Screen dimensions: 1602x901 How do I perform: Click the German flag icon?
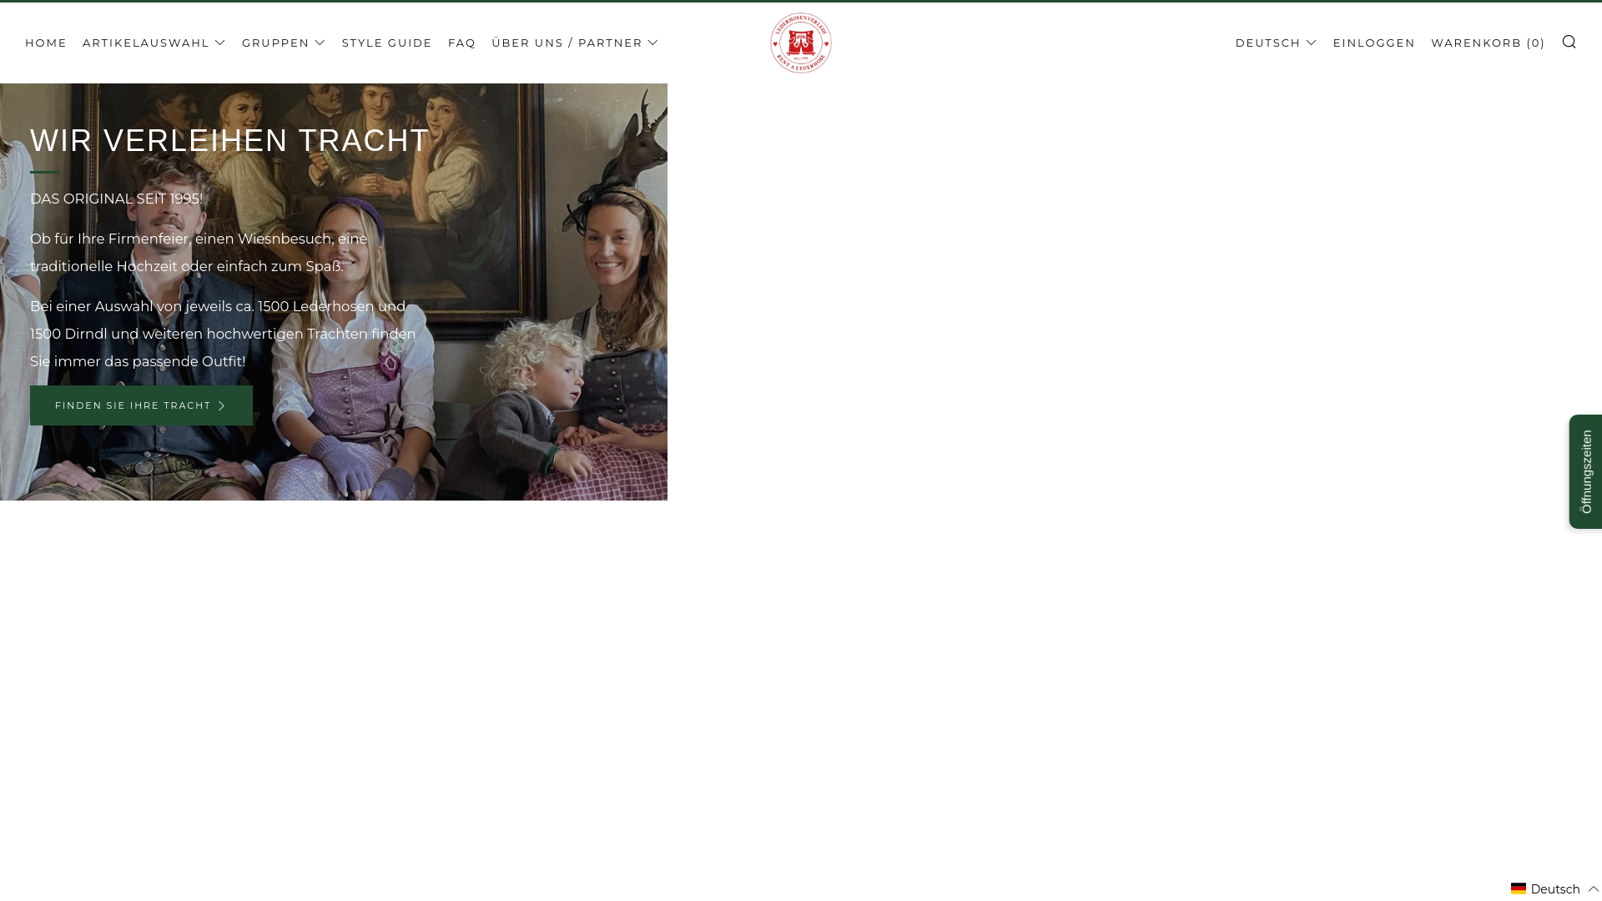coord(1519,888)
